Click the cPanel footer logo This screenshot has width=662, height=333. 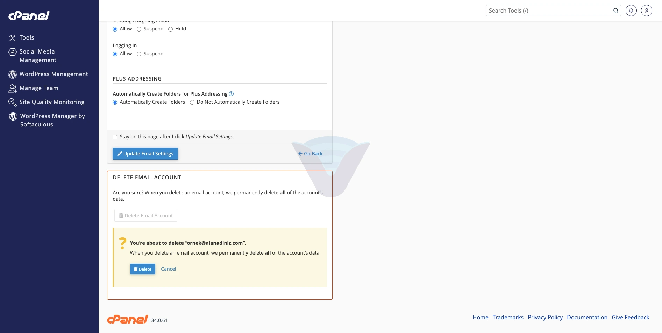click(x=127, y=319)
